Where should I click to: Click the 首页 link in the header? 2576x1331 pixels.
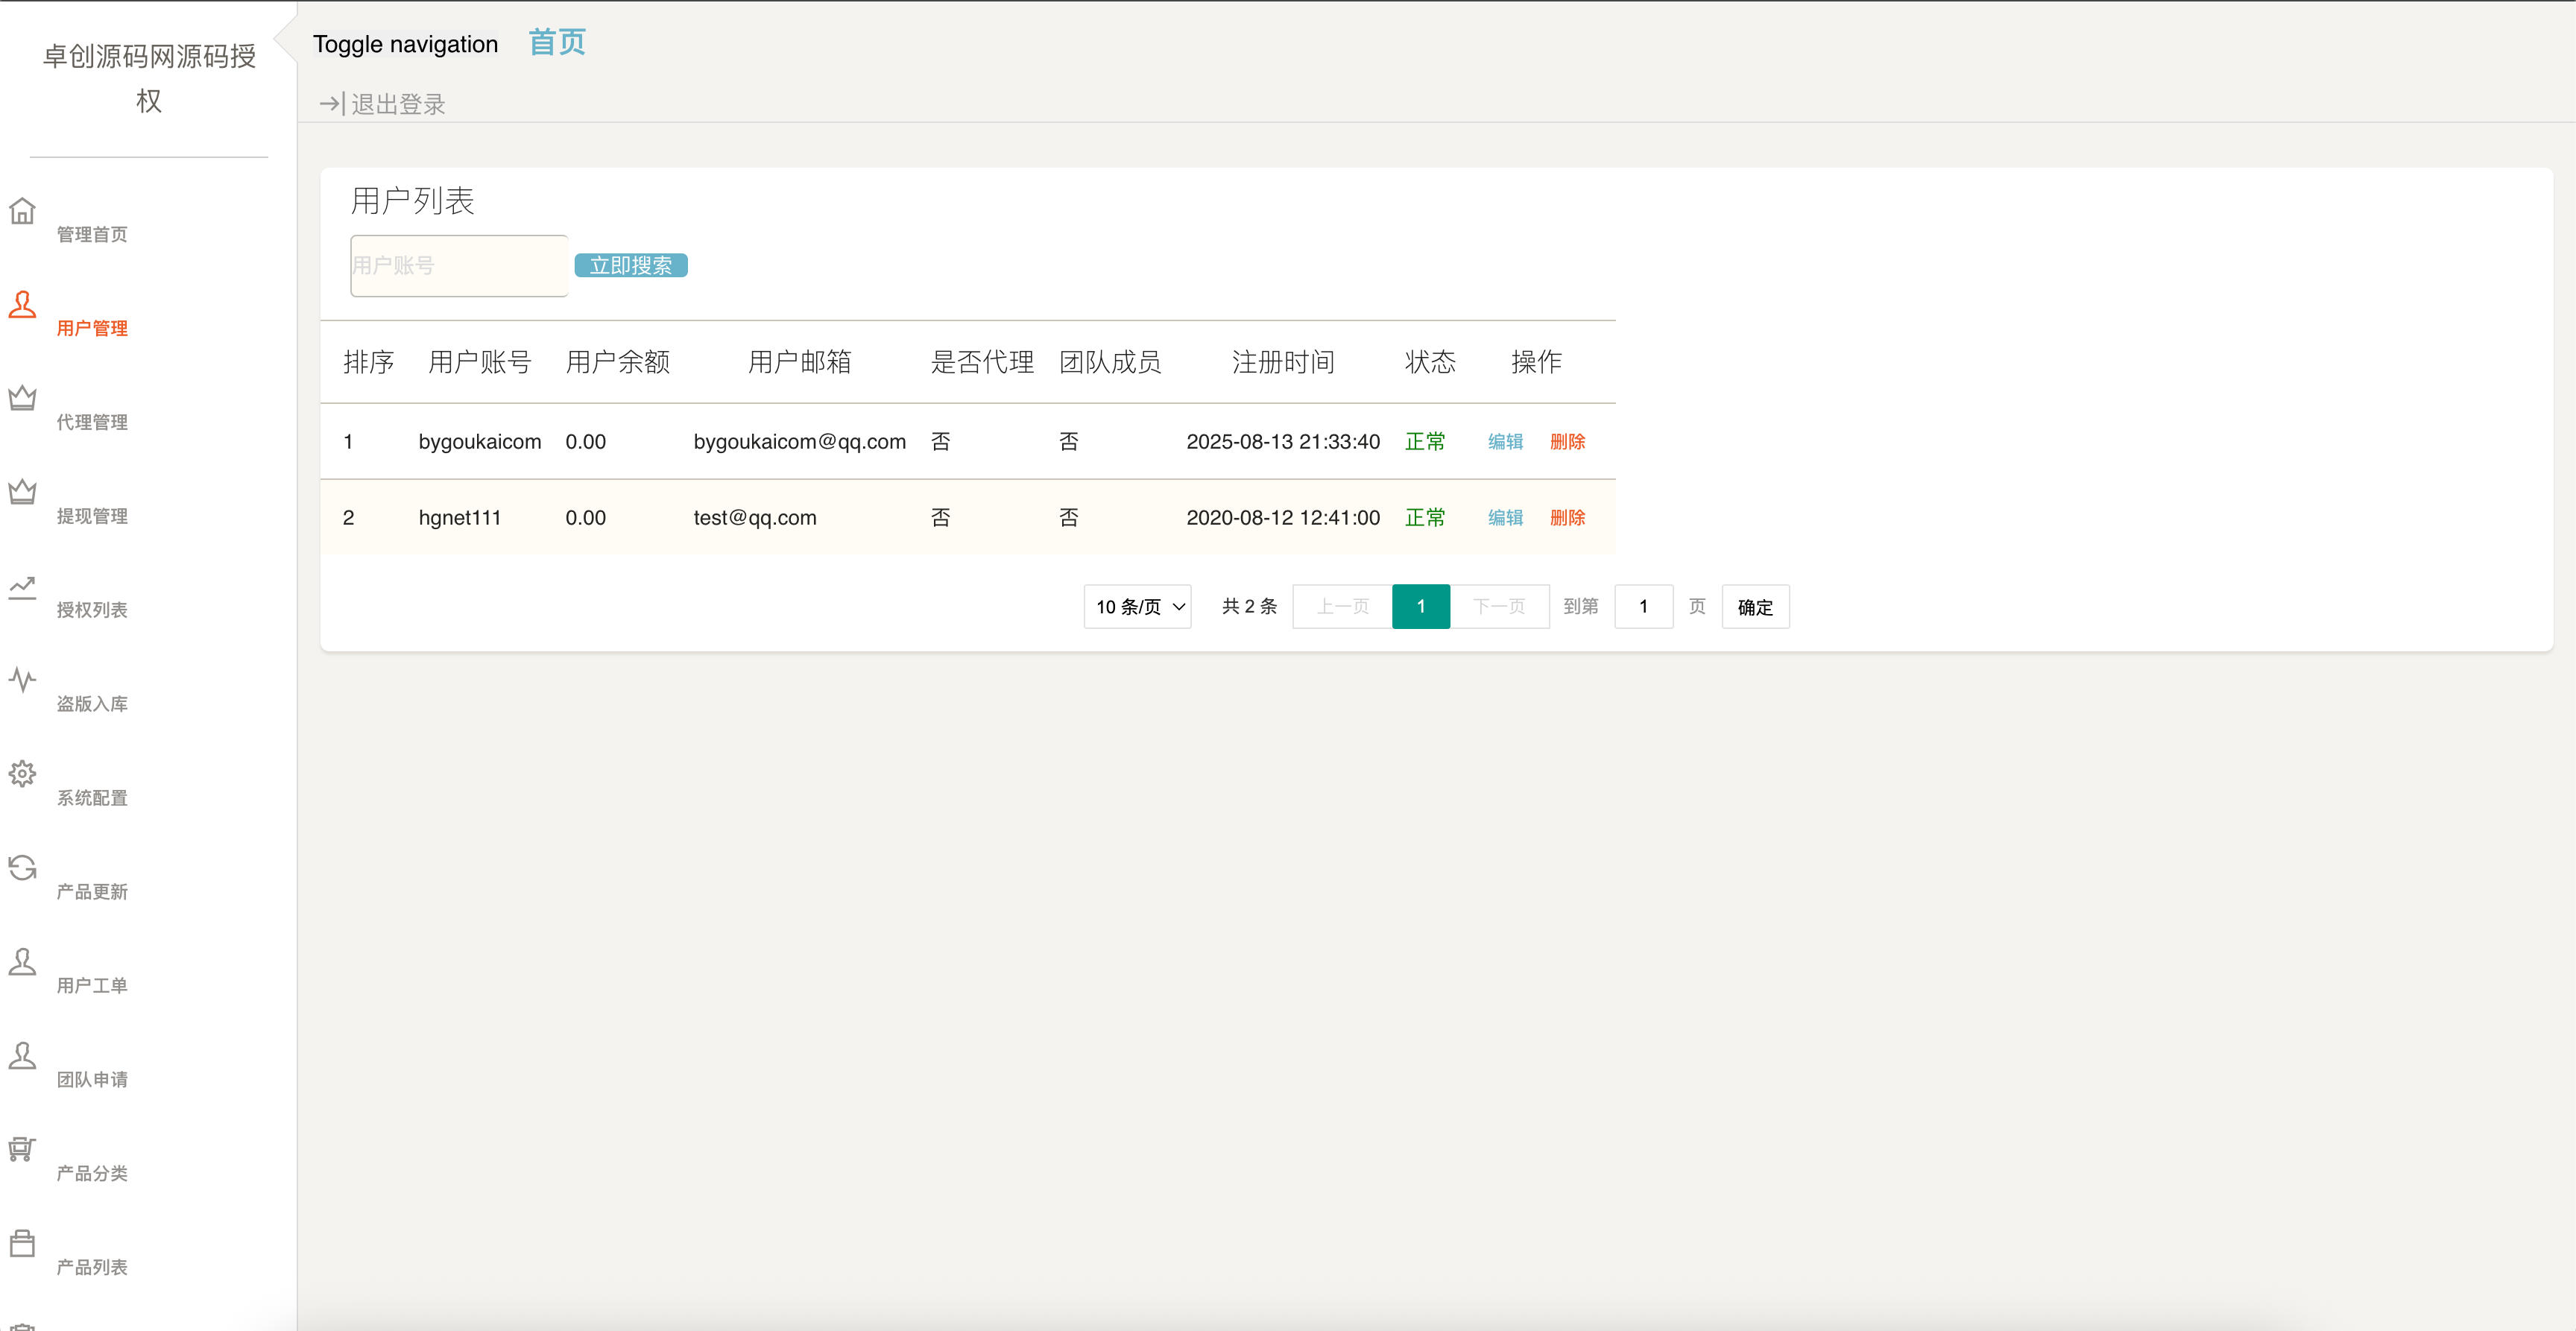557,42
